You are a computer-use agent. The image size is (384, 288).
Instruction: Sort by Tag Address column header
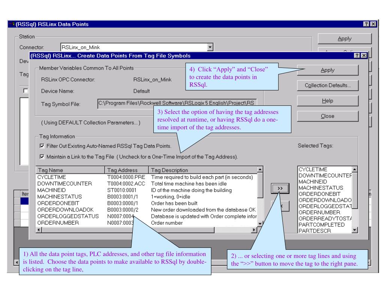127,170
